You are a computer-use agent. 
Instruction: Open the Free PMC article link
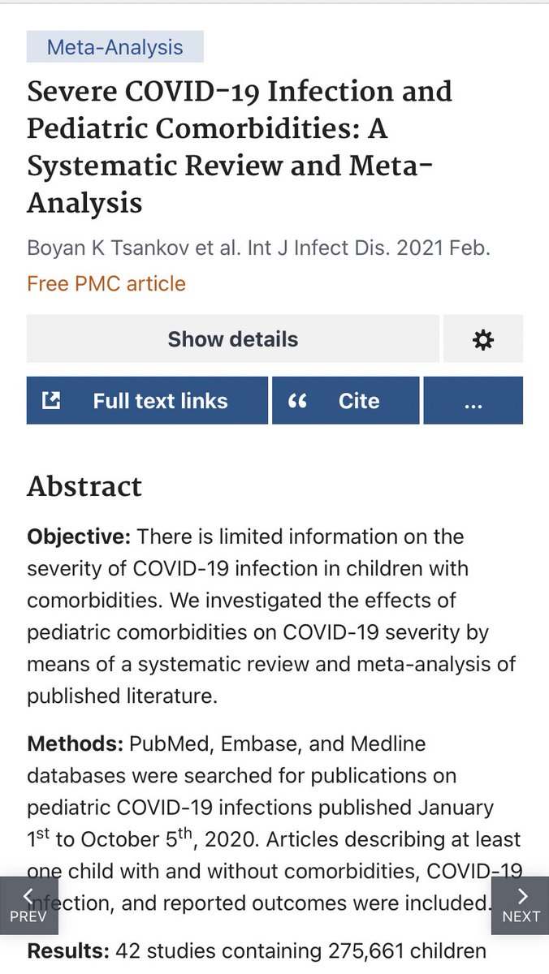point(106,283)
